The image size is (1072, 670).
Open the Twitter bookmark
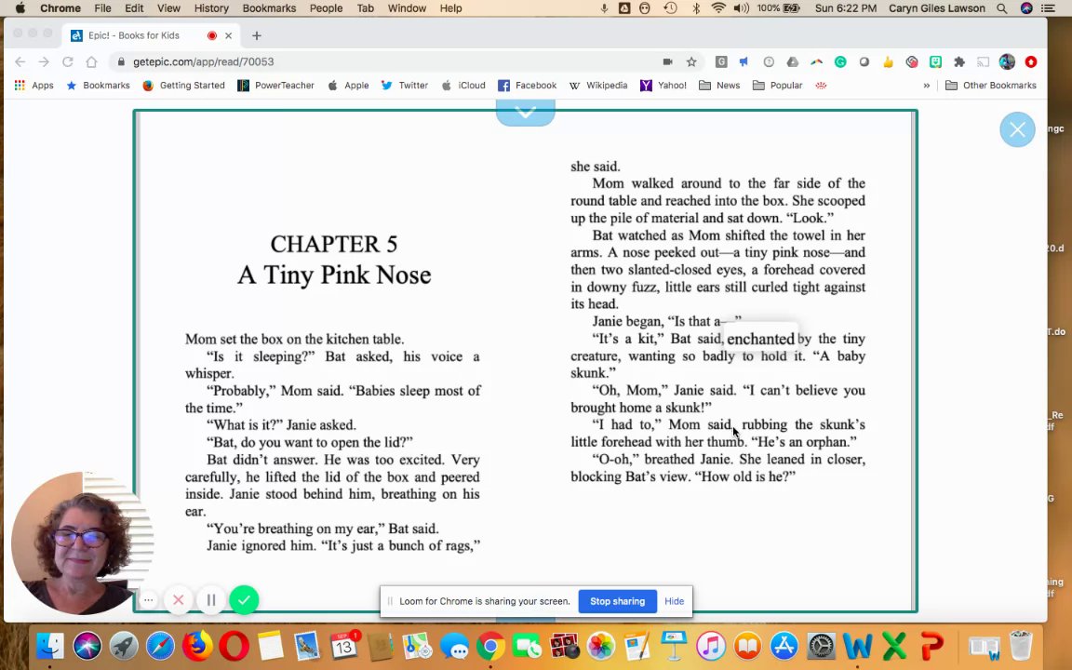[x=404, y=86]
